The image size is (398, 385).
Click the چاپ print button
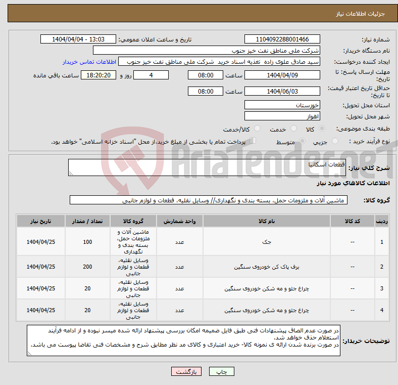coord(221,371)
